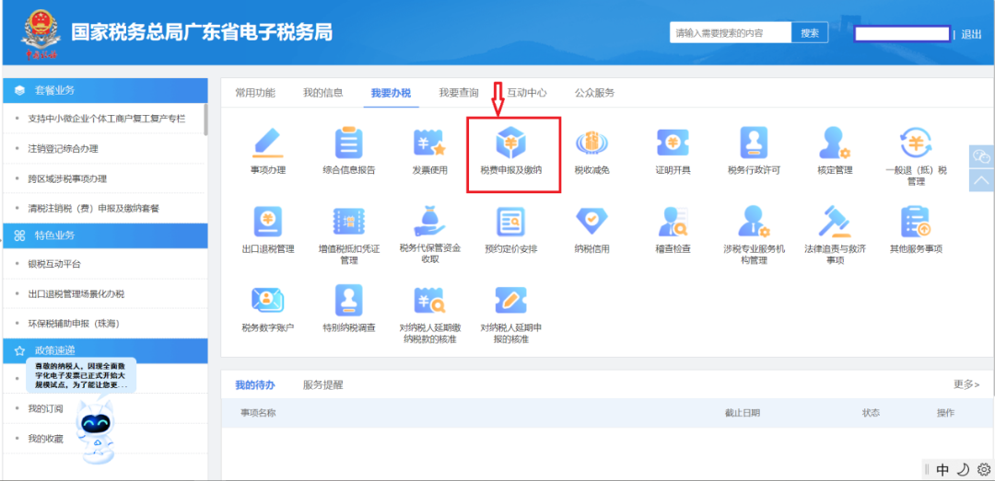Image resolution: width=995 pixels, height=481 pixels.
Task: Expand the 套餐业务 section header
Action: [105, 90]
